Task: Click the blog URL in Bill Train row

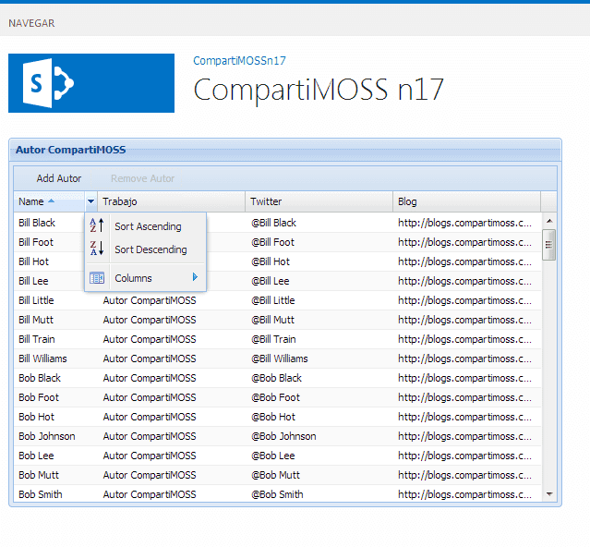Action: [x=466, y=339]
